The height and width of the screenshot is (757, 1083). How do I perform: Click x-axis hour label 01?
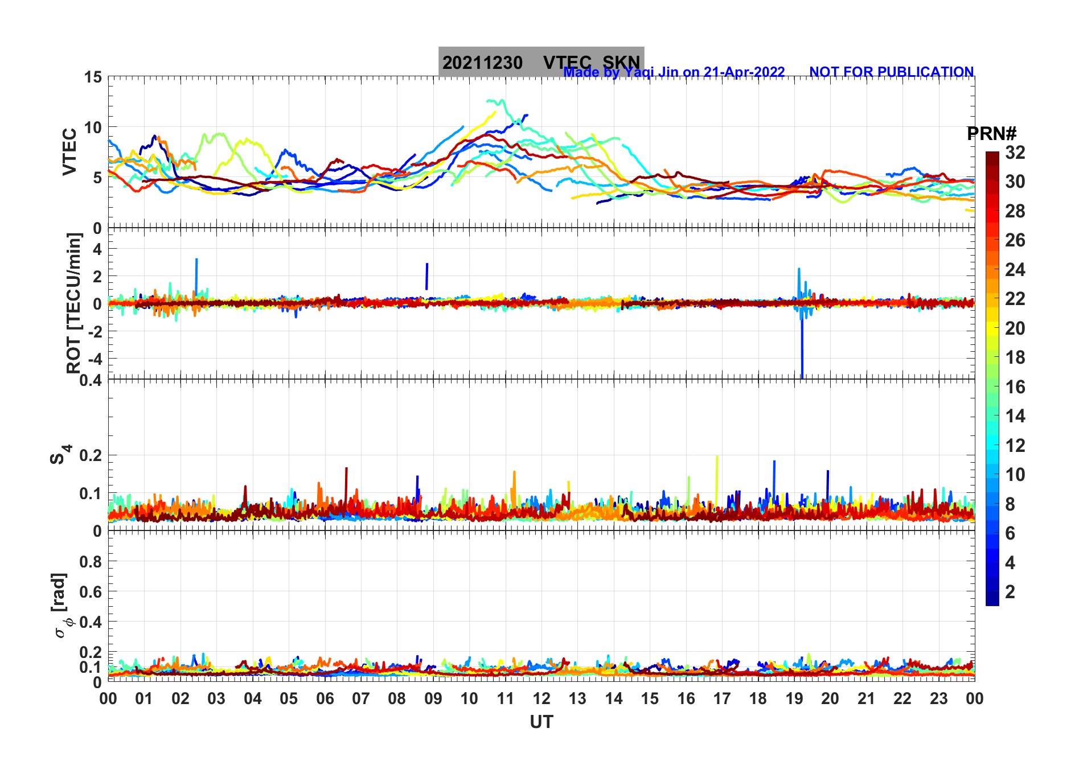[x=144, y=698]
